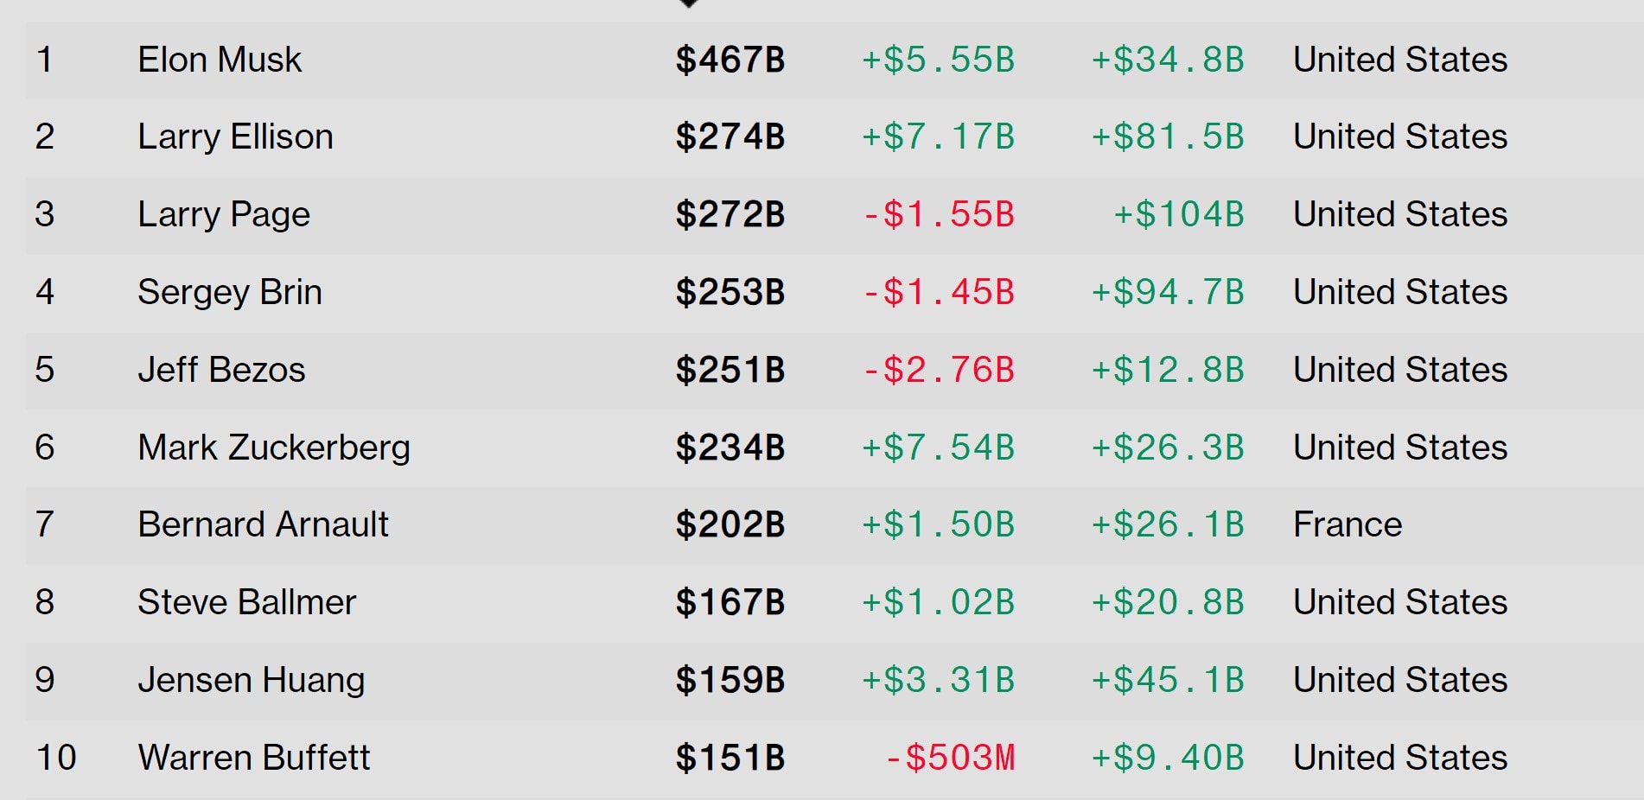Click the France country cell
The image size is (1644, 800).
tap(1348, 524)
